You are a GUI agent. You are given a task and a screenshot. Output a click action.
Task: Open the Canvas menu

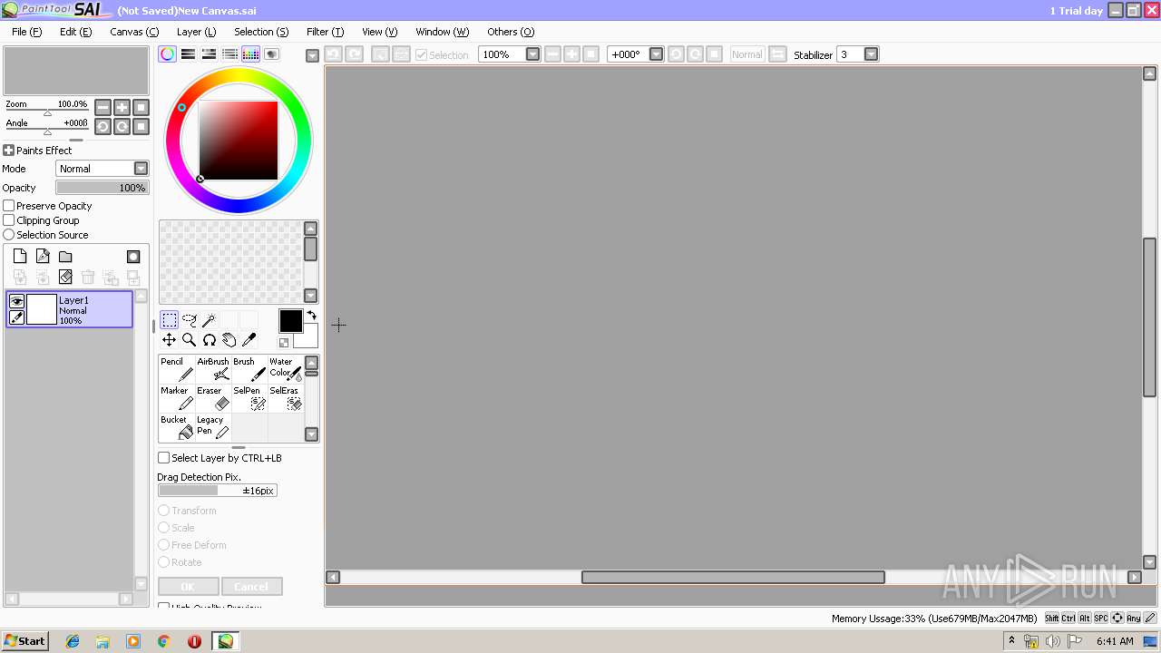pyautogui.click(x=134, y=32)
